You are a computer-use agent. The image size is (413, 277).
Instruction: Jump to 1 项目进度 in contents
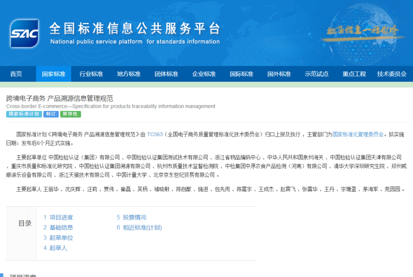coord(58,217)
